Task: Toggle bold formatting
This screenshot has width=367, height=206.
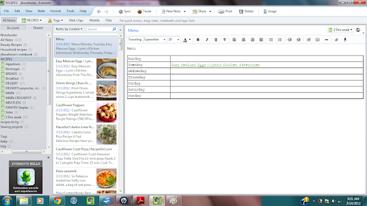Action: click(x=198, y=39)
